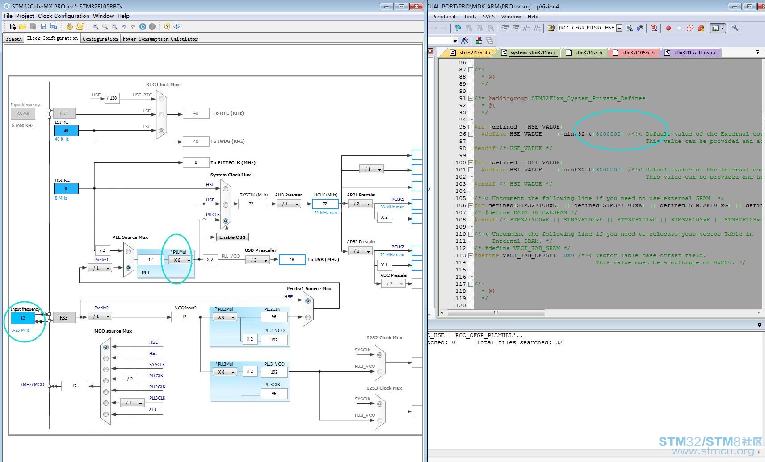Switch to the stm32f1xx_ll_usb.c editor tab
Viewport: 765px width, 462px height.
[x=690, y=53]
